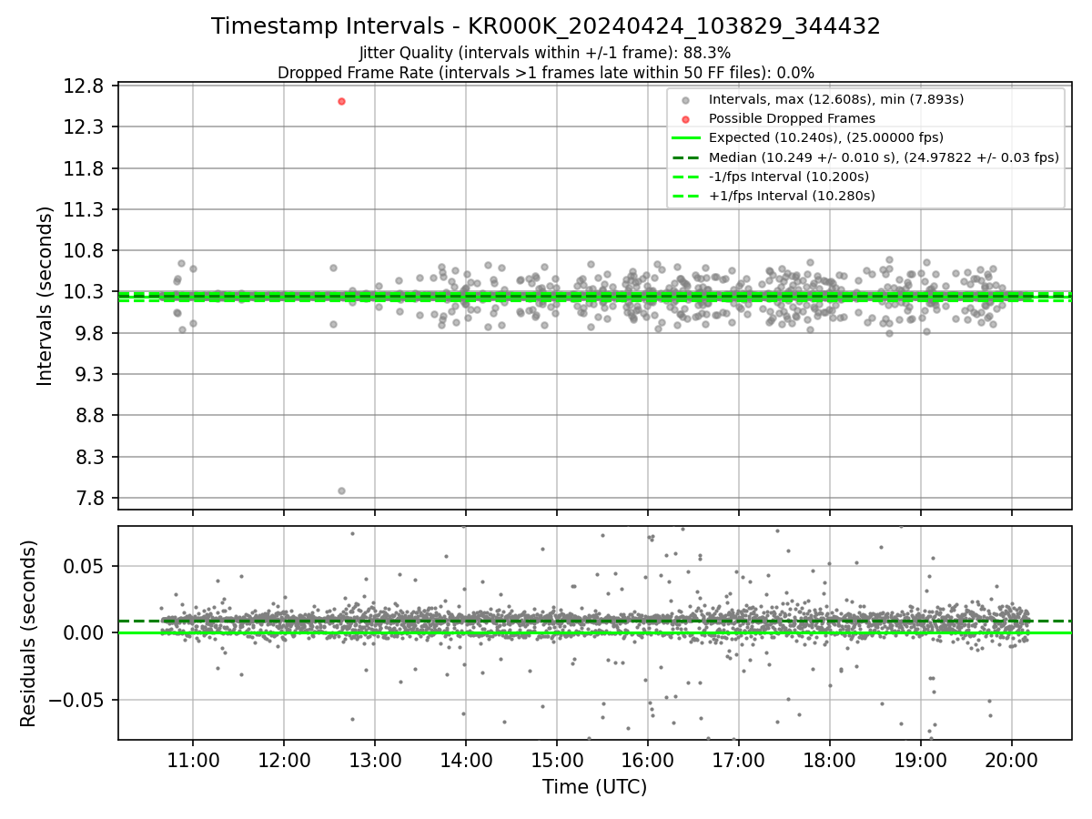Select the 'Dropped Frame Rate' 0.0% subtitle line
This screenshot has width=1092, height=819.
(546, 72)
